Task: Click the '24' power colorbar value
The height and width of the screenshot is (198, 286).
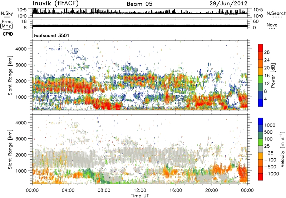Action: click(x=267, y=60)
